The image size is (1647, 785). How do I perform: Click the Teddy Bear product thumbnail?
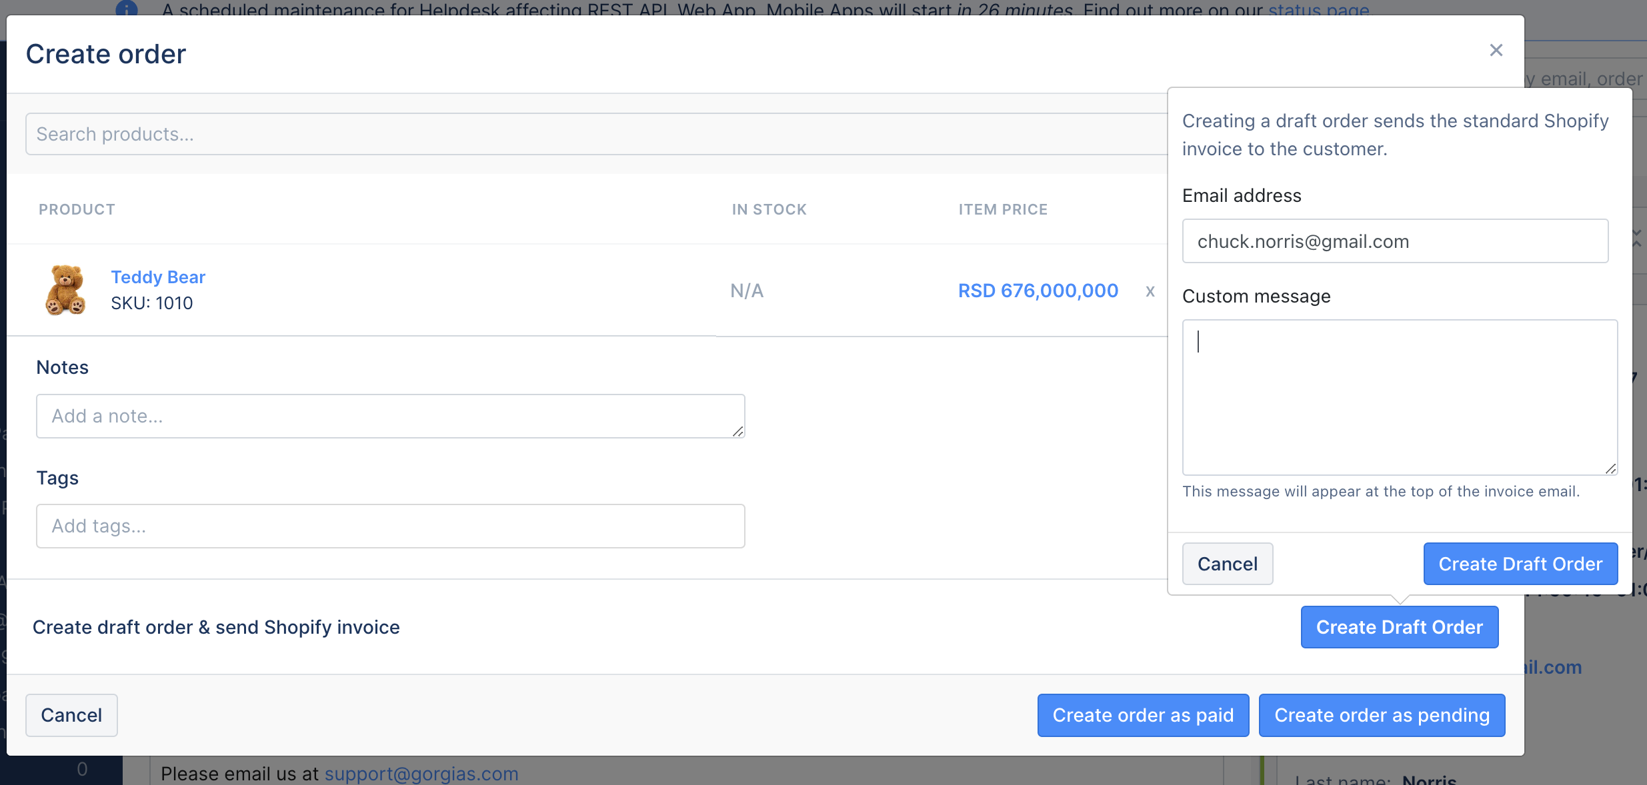pyautogui.click(x=65, y=290)
